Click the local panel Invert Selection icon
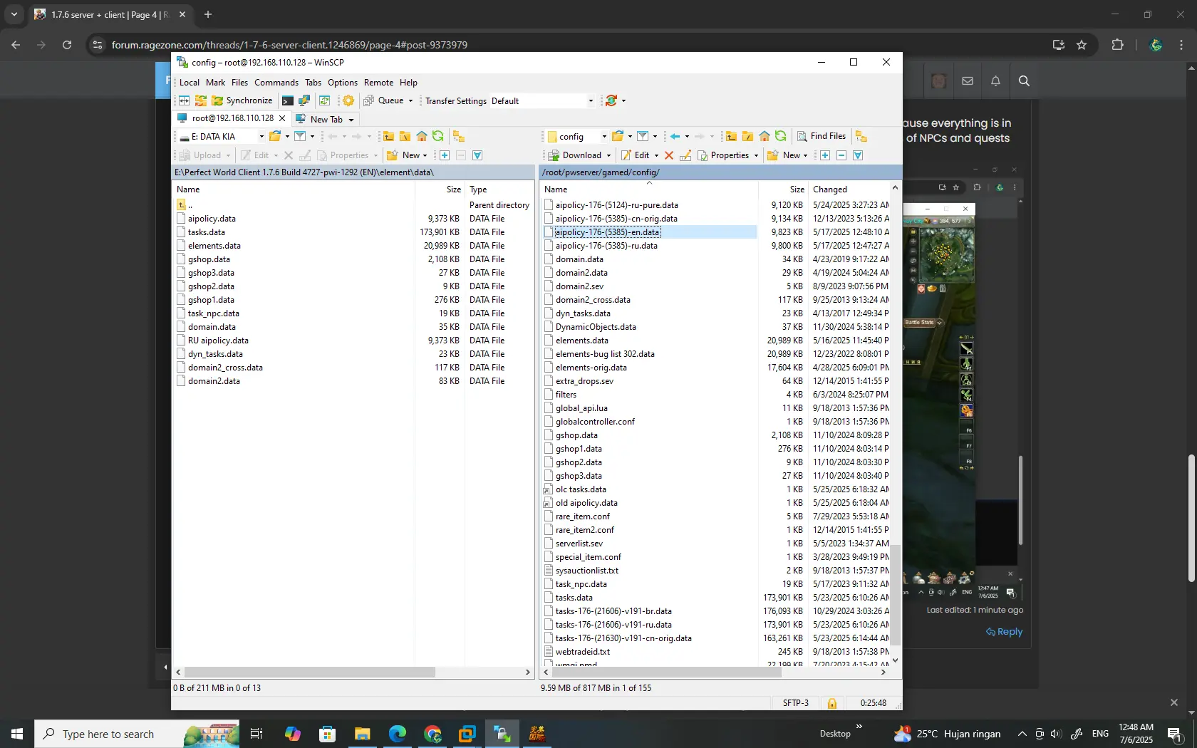This screenshot has height=748, width=1197. (x=477, y=155)
